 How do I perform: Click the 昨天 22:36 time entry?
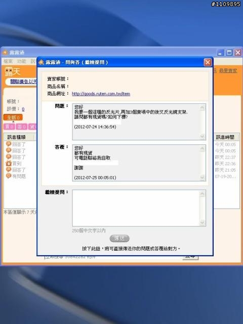pyautogui.click(x=225, y=164)
